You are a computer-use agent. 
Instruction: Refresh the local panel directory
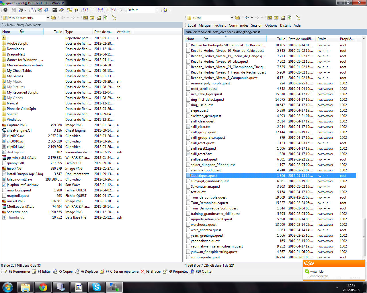click(x=106, y=18)
